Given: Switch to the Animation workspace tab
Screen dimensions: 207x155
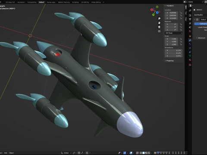Looking at the screenshot, I should [x=21, y=2].
